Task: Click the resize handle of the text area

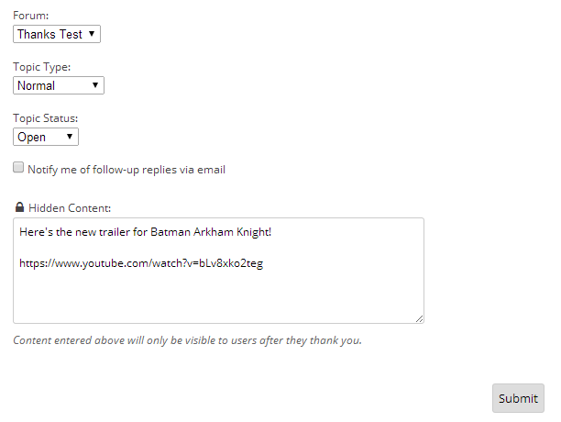Action: [419, 318]
